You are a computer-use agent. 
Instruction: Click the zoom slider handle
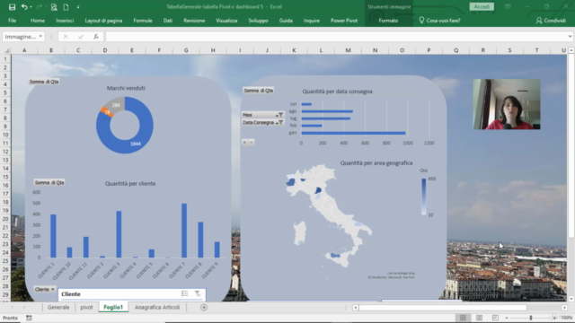click(531, 318)
